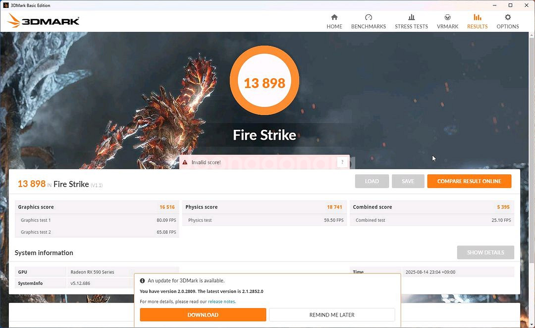Click the 13 898 score in the orange circle
Viewport: 535px width, 328px height.
(x=265, y=83)
